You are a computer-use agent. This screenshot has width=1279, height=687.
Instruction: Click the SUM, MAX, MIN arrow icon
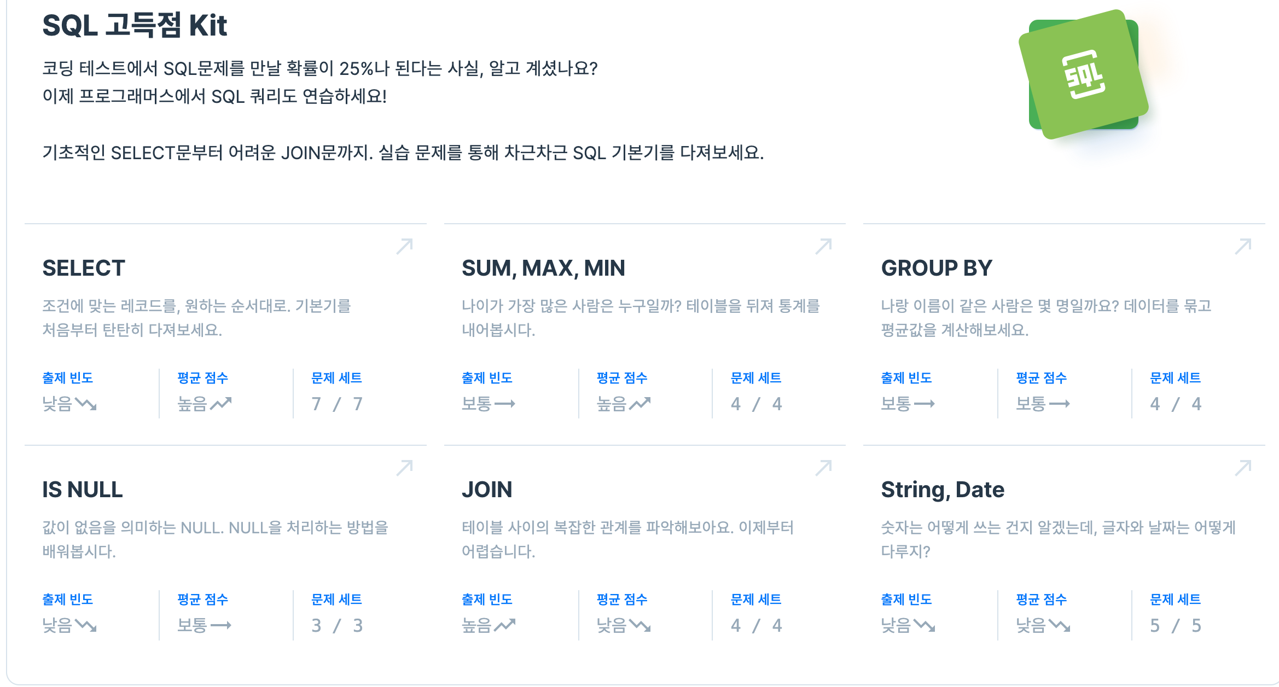[823, 247]
